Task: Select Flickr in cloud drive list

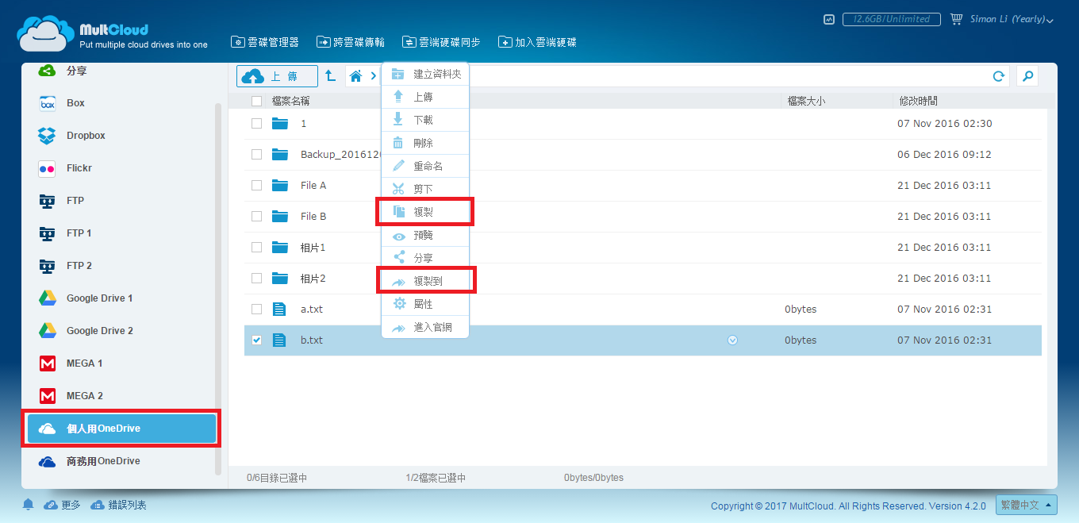Action: pyautogui.click(x=79, y=168)
